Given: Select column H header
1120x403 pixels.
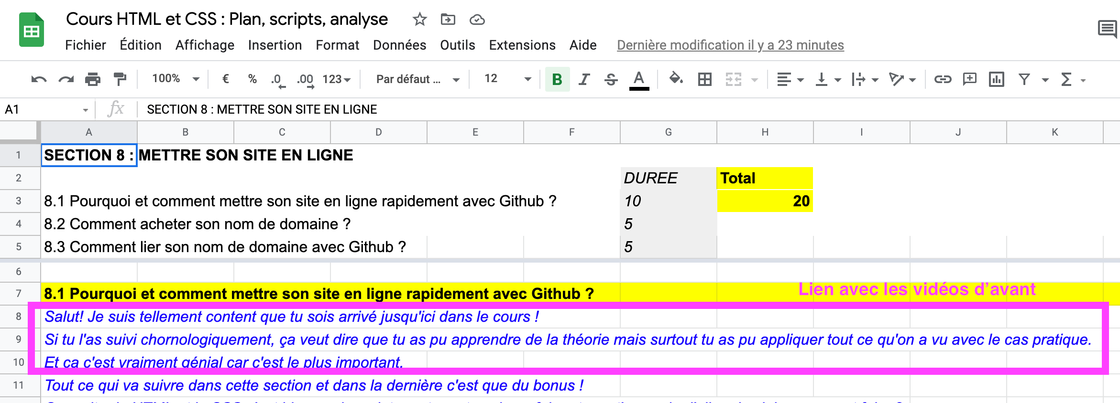Looking at the screenshot, I should pos(765,132).
